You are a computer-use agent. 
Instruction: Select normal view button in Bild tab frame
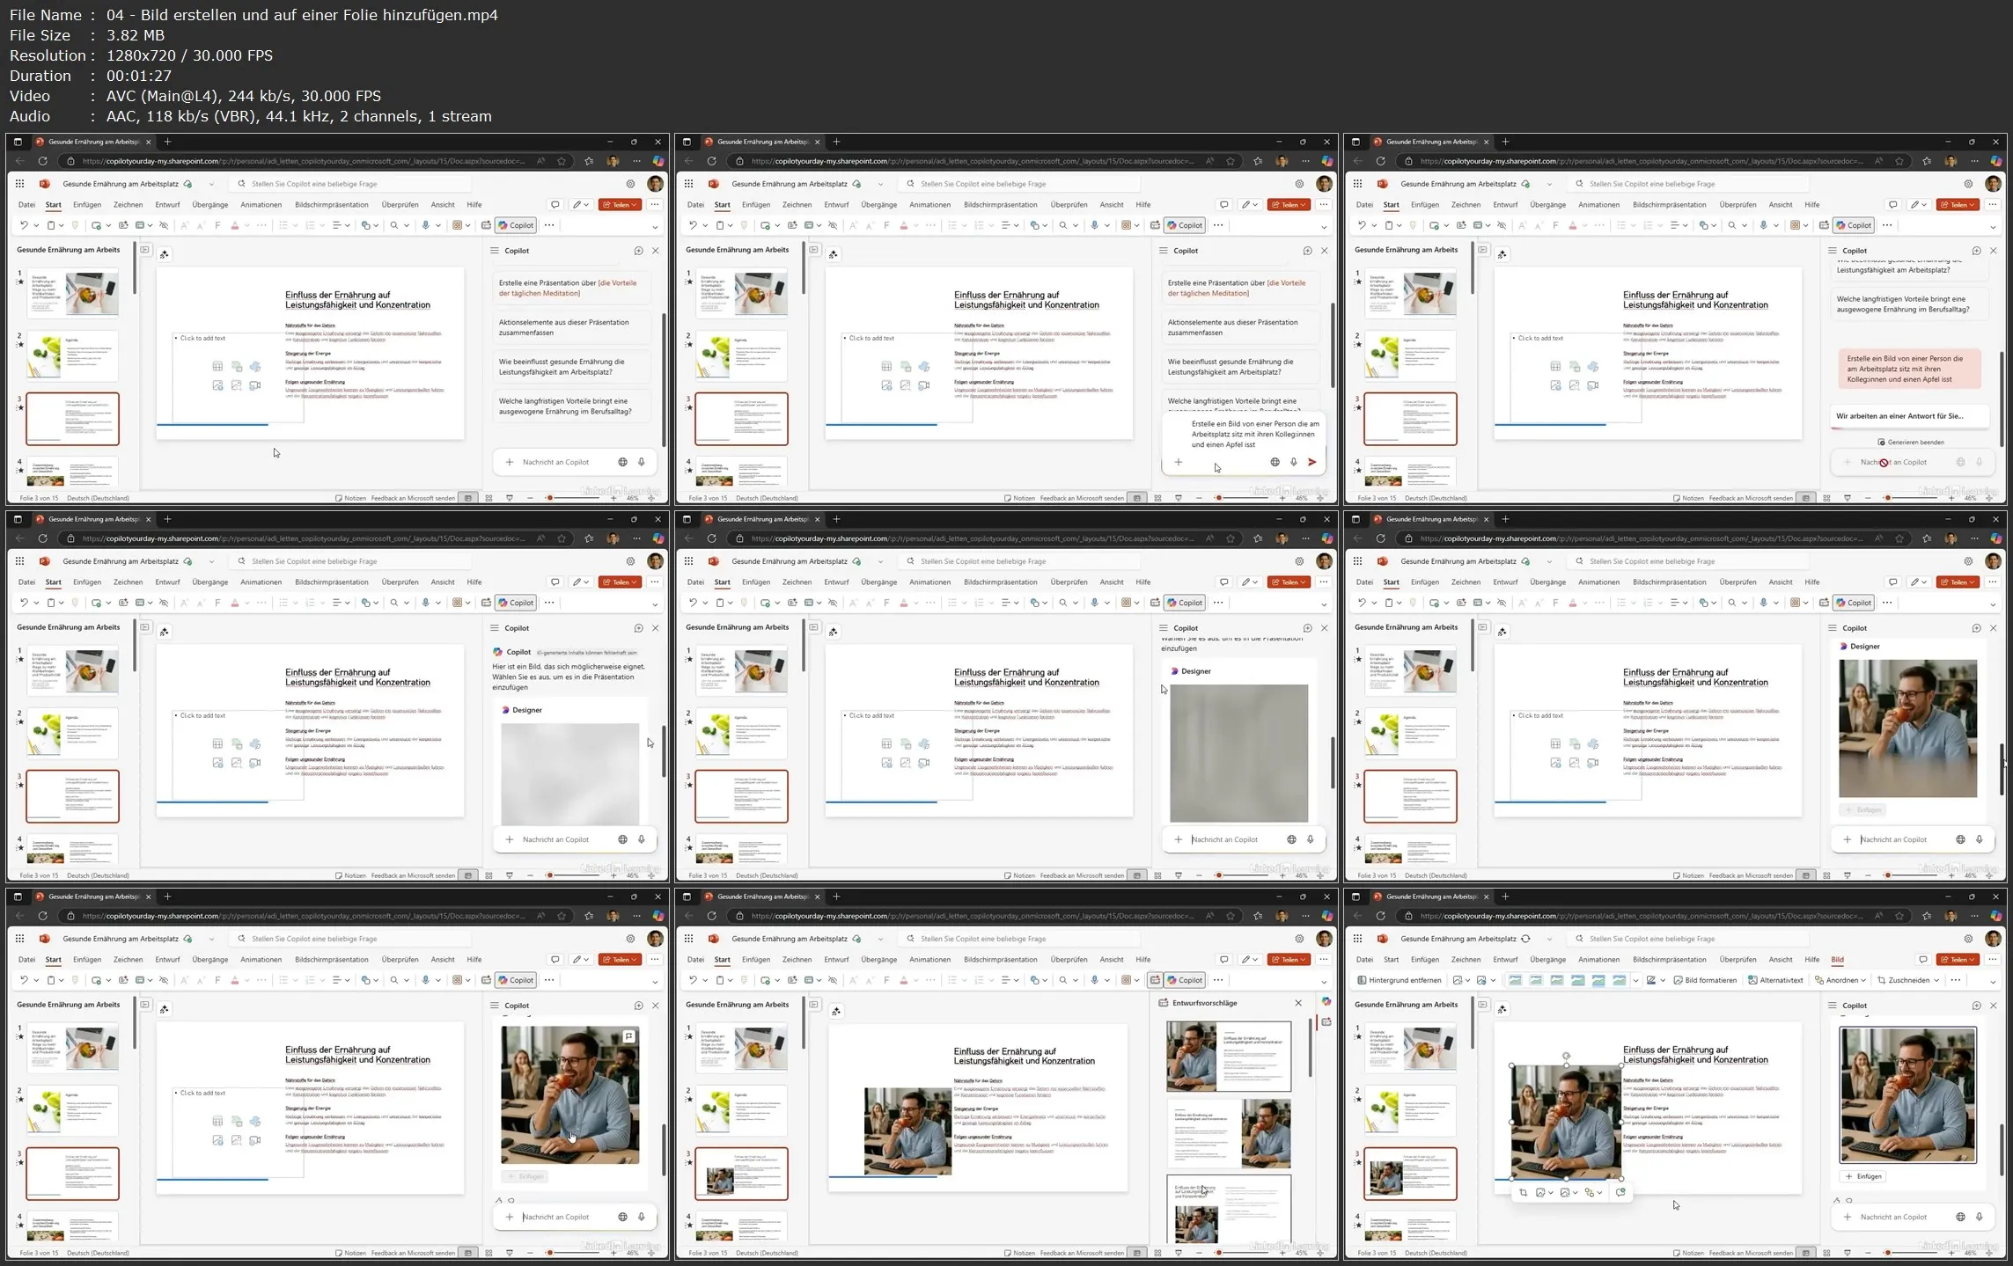point(1806,1253)
